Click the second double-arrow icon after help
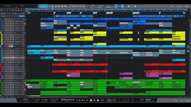191x107 pixels. click(77, 6)
